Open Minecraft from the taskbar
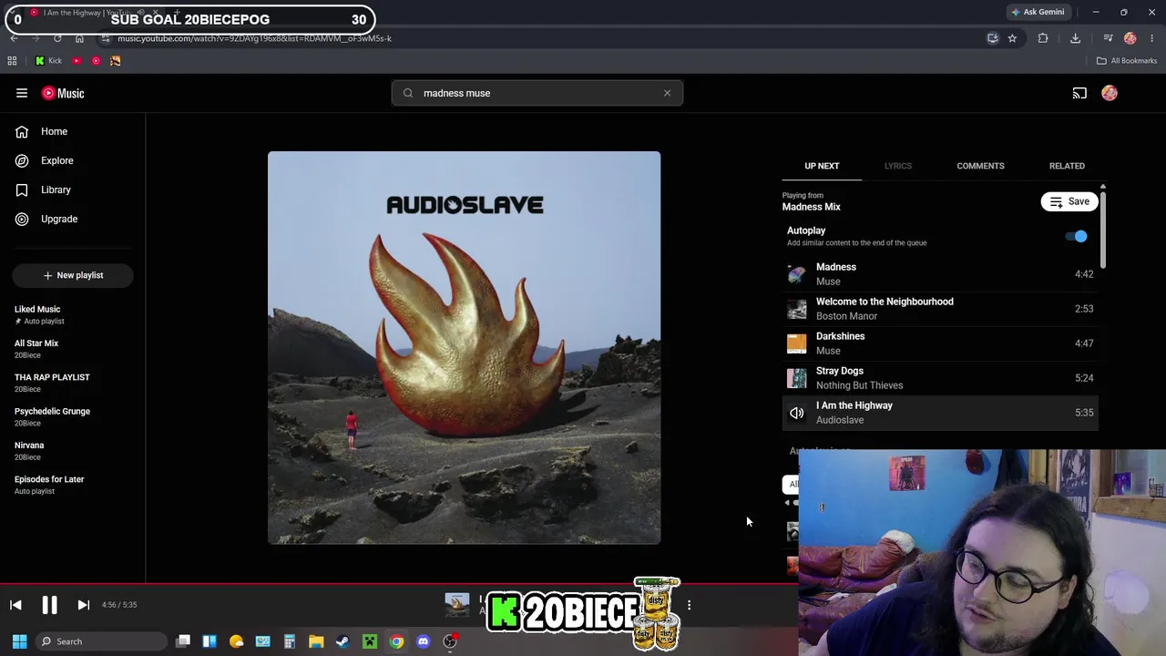This screenshot has width=1166, height=656. coord(370,641)
